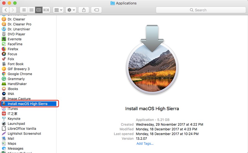This screenshot has width=248, height=153.
Task: Go back using the back arrow
Action: click(6, 10)
